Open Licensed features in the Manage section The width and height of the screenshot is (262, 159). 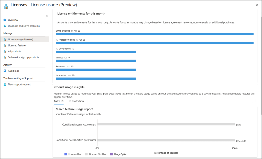click(18, 45)
